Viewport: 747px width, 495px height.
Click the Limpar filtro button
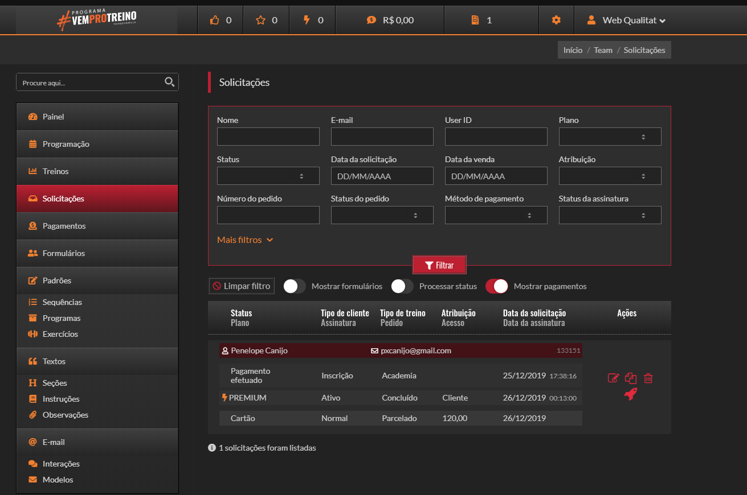[x=242, y=286]
